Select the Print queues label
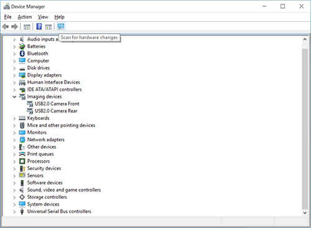This screenshot has width=311, height=228. [x=40, y=154]
